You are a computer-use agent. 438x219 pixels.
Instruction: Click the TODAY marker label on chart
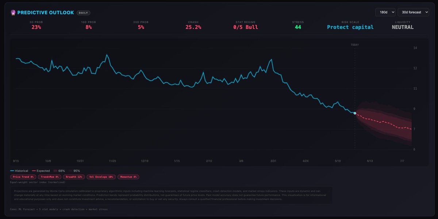(355, 45)
